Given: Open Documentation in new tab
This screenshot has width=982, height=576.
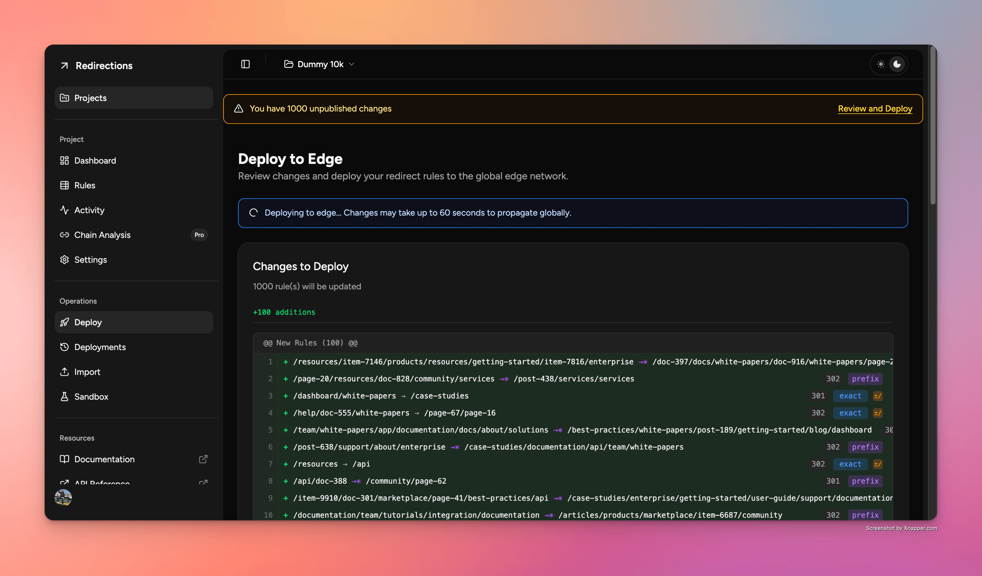Looking at the screenshot, I should pyautogui.click(x=104, y=459).
